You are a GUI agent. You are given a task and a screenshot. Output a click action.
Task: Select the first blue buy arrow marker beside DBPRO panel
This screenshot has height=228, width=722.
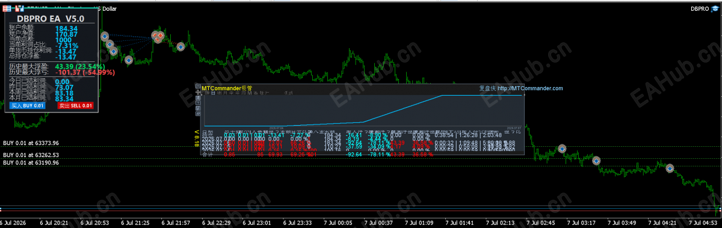pyautogui.click(x=104, y=36)
